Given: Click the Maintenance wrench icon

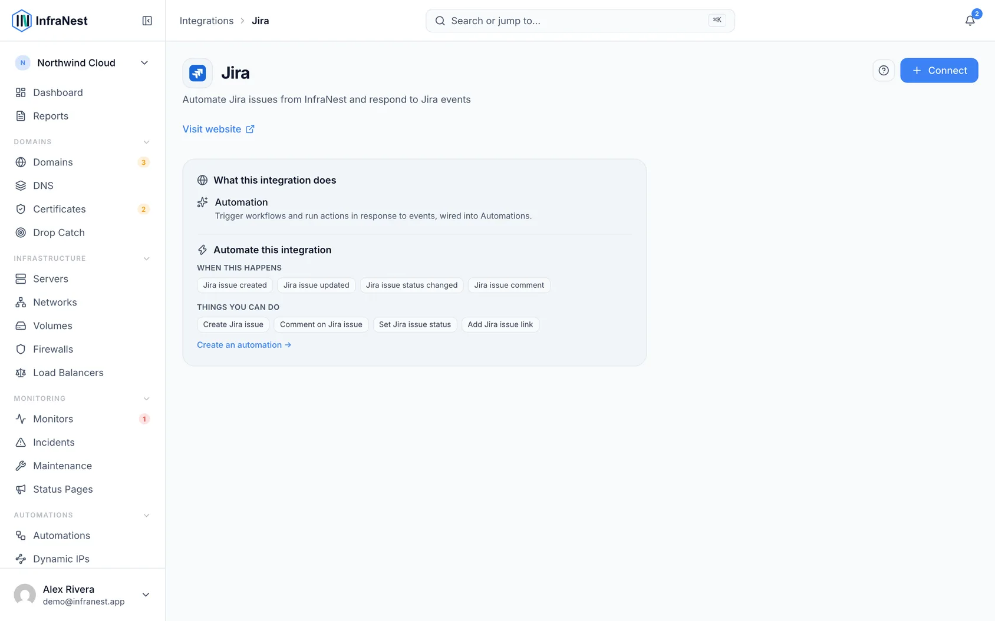Looking at the screenshot, I should coord(21,466).
